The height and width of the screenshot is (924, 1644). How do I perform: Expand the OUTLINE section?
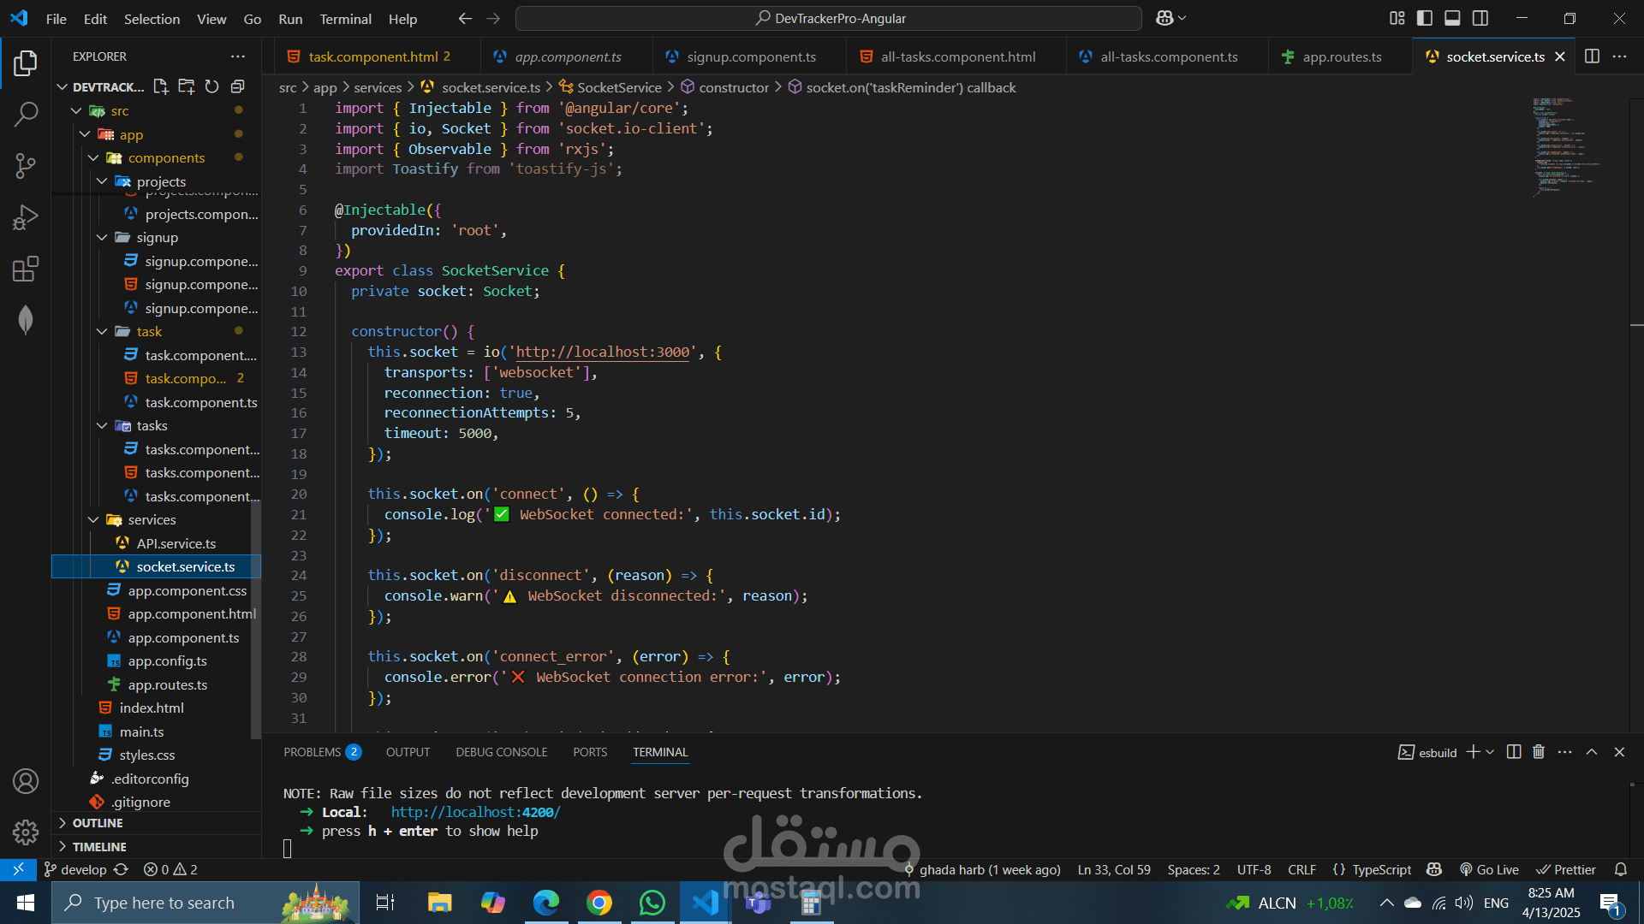coord(98,823)
